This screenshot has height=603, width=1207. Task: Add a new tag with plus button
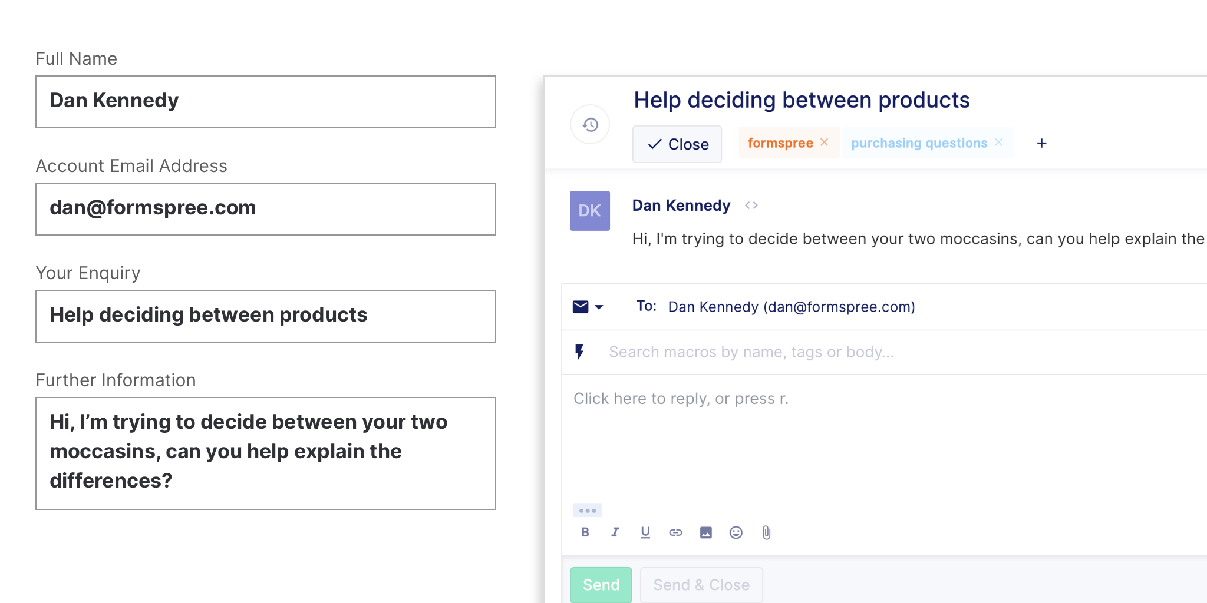(x=1041, y=143)
